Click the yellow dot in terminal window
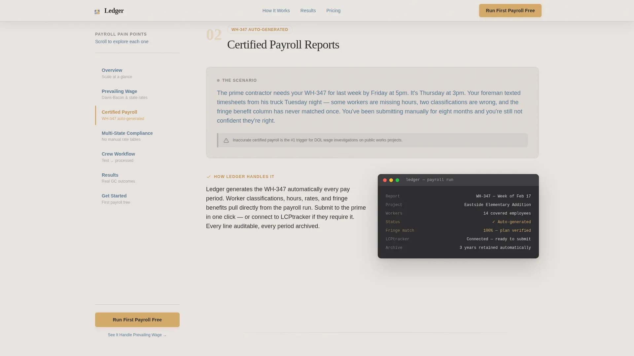The height and width of the screenshot is (356, 634). click(391, 180)
